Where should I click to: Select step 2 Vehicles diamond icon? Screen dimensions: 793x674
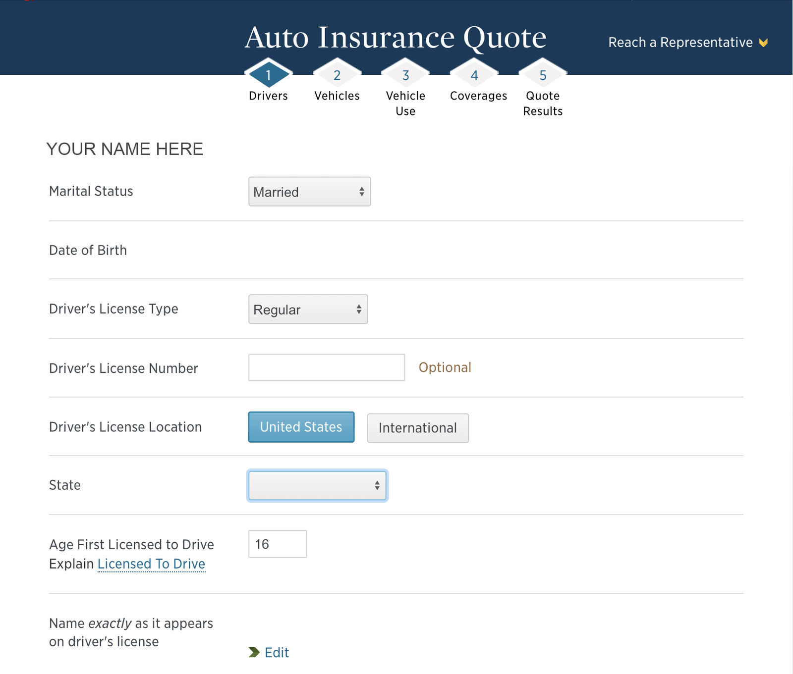click(x=337, y=75)
